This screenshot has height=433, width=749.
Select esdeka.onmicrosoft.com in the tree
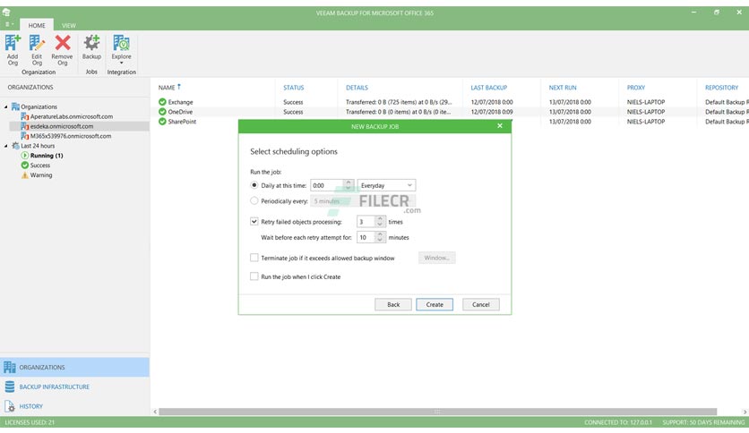[x=62, y=126]
